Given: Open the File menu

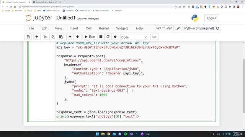Looking at the screenshot, I should click(31, 28).
